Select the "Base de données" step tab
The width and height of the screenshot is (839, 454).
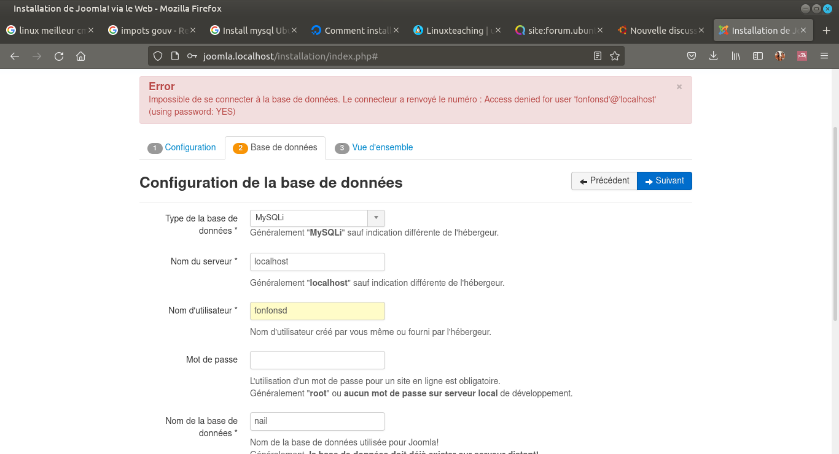[x=275, y=148]
